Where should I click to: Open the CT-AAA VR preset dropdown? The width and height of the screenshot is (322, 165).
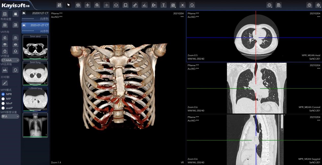coord(10,60)
